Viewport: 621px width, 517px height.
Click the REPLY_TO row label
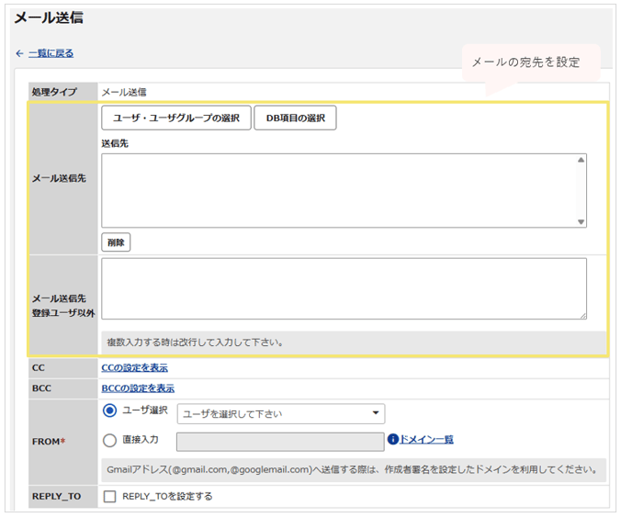click(57, 497)
